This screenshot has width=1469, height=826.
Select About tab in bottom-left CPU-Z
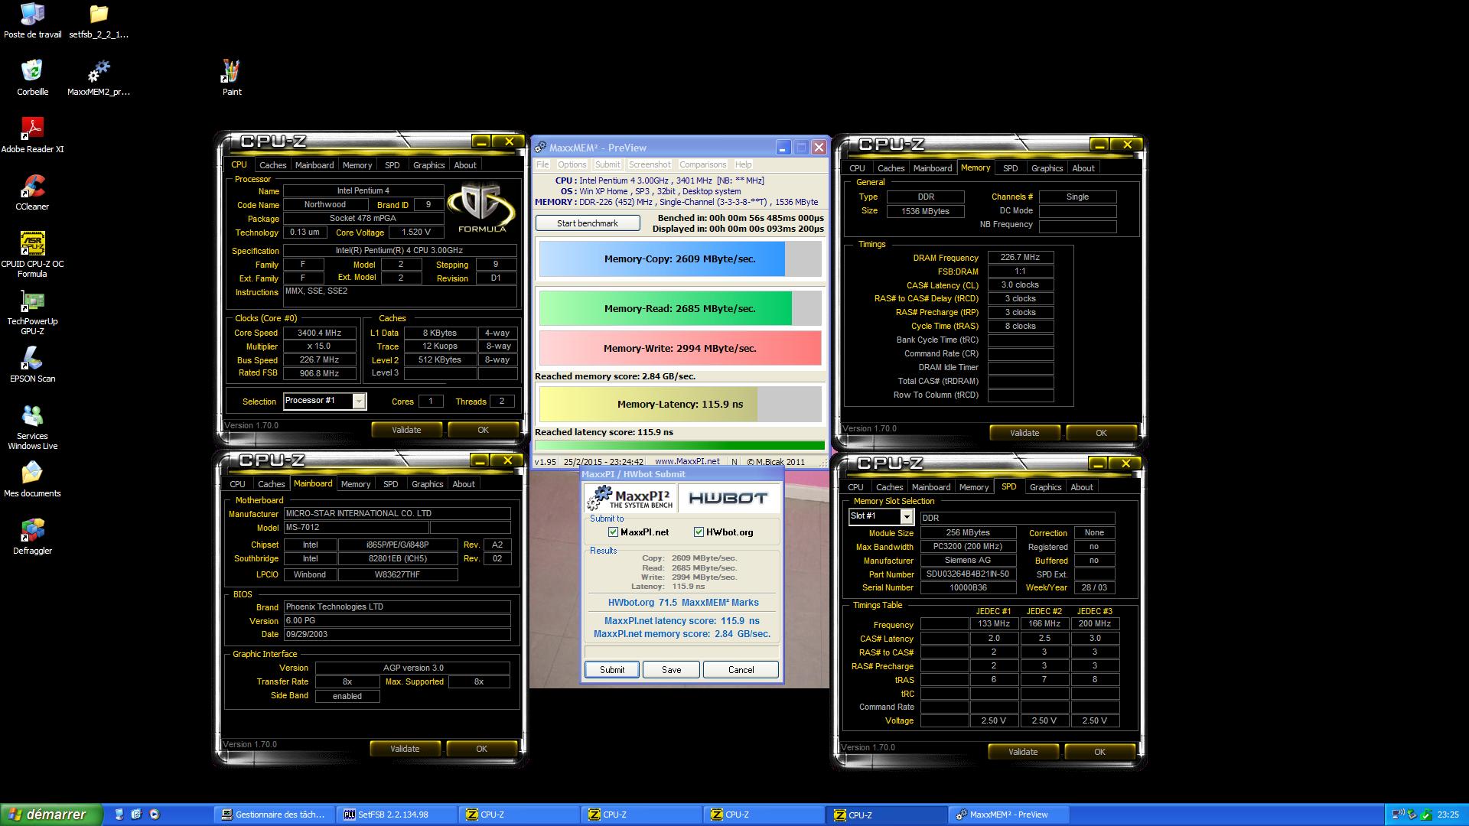coord(463,484)
